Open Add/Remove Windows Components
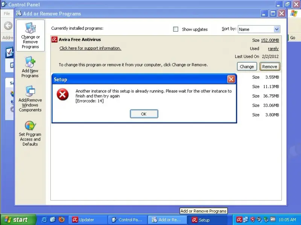The height and width of the screenshot is (225, 301). pos(30,99)
